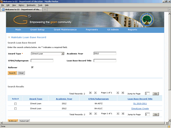Go to next page in bottom pagination
This screenshot has width=171, height=128.
118,114
